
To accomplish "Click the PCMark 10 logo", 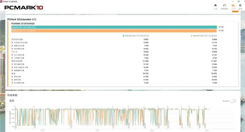I will [23, 7].
